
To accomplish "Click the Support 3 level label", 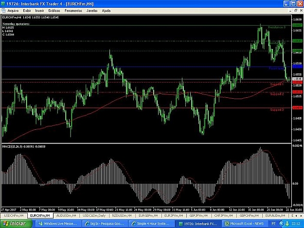I will tap(277, 110).
